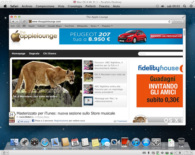Viewport: 195px width, 155px height.
Task: Open Contacts address book in the Dock
Action: (x=65, y=142)
